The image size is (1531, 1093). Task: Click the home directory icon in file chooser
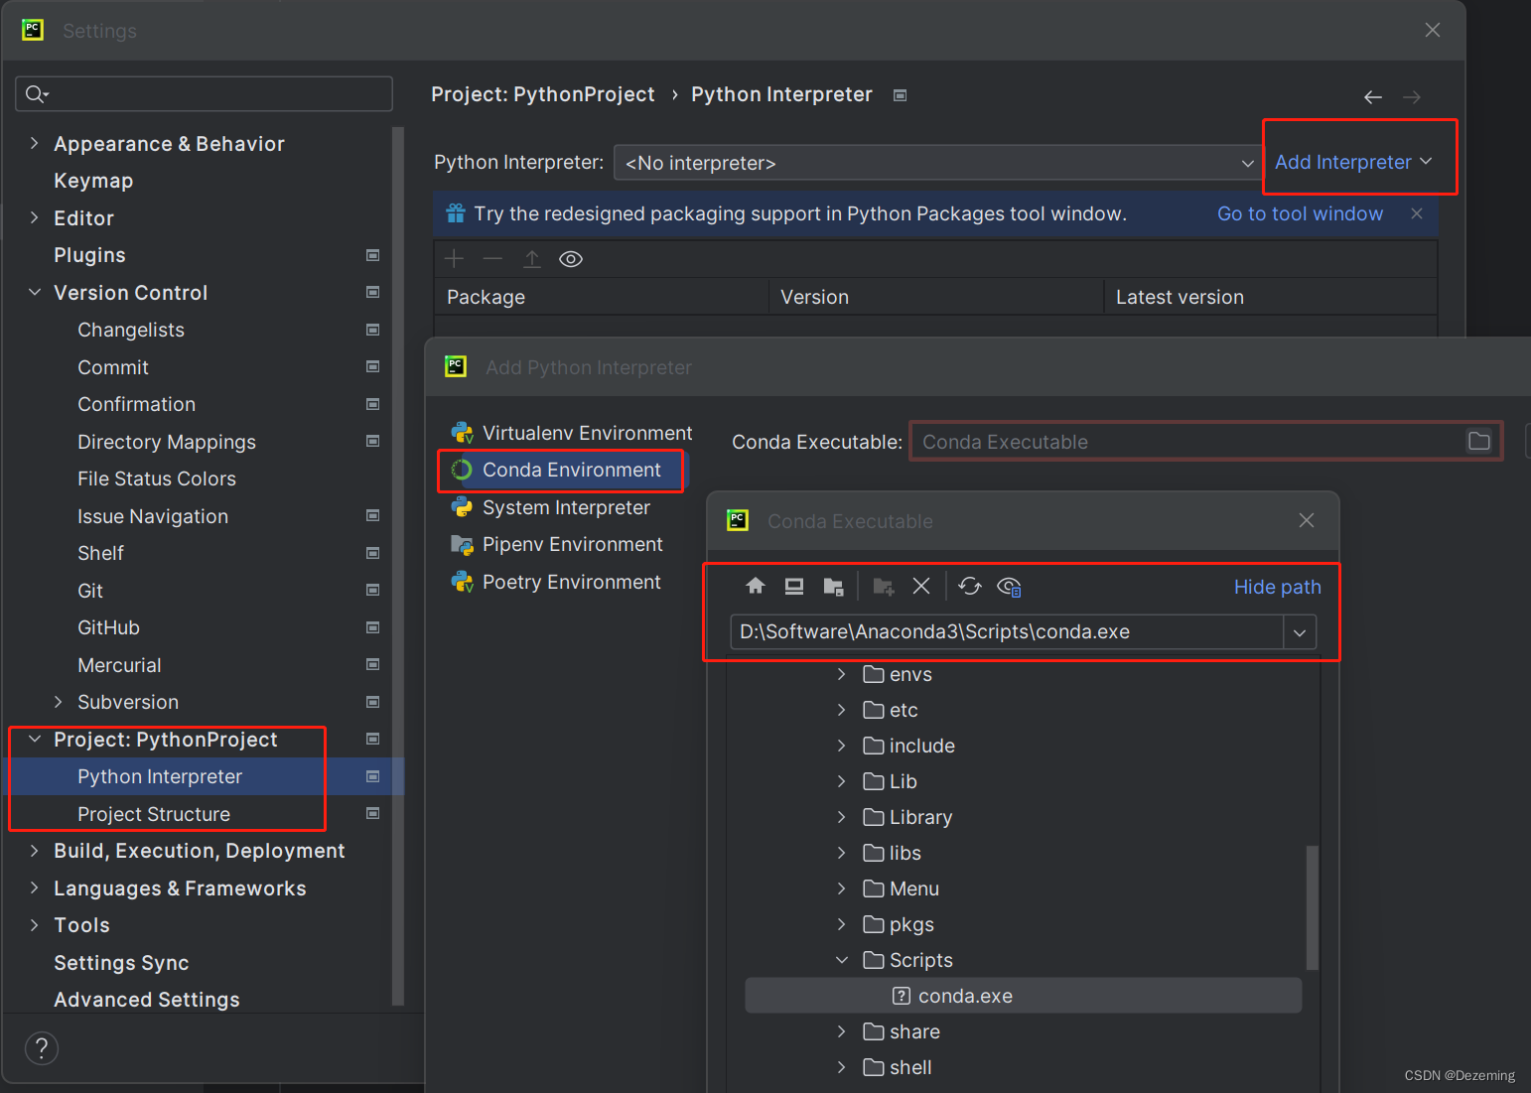755,586
